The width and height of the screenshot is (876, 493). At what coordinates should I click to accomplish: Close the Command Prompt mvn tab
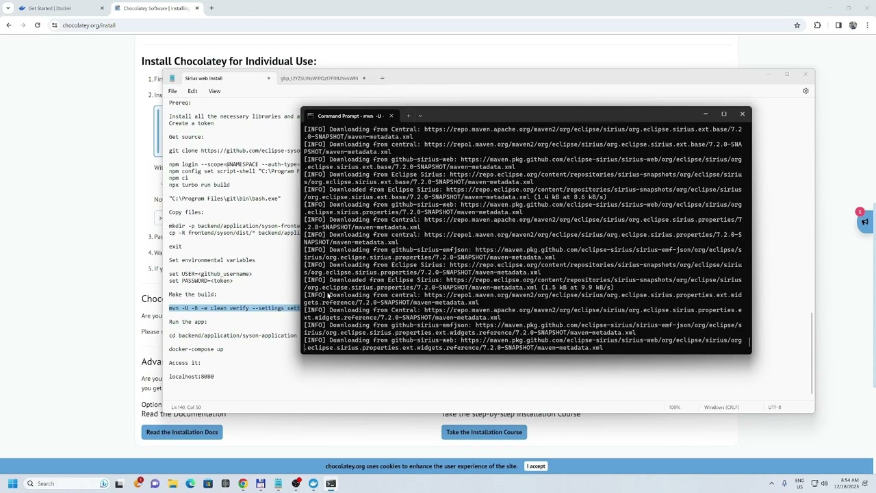click(x=391, y=116)
